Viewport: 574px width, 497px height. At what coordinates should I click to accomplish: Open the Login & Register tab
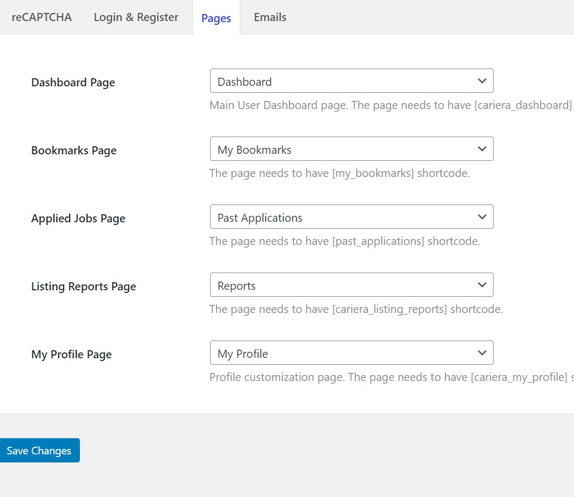coord(136,17)
